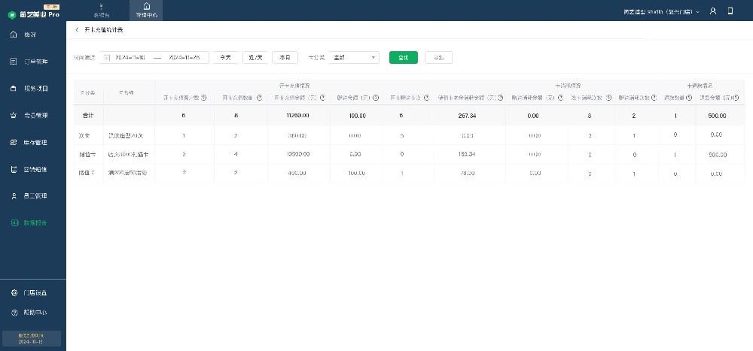Click the green 查询 search button
This screenshot has height=351, width=753.
(x=403, y=57)
